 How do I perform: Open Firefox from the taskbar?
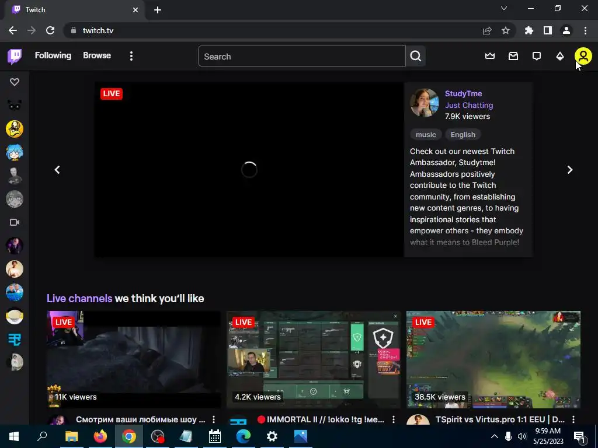coord(100,436)
